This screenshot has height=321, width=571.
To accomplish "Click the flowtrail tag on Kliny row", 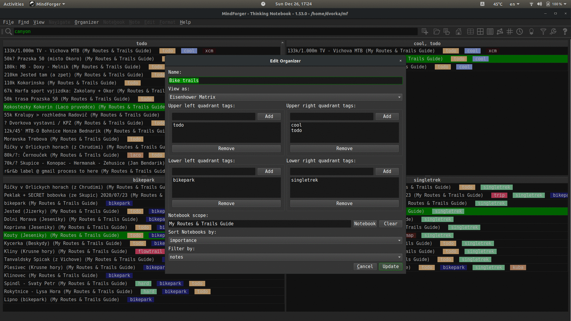I will point(150,251).
